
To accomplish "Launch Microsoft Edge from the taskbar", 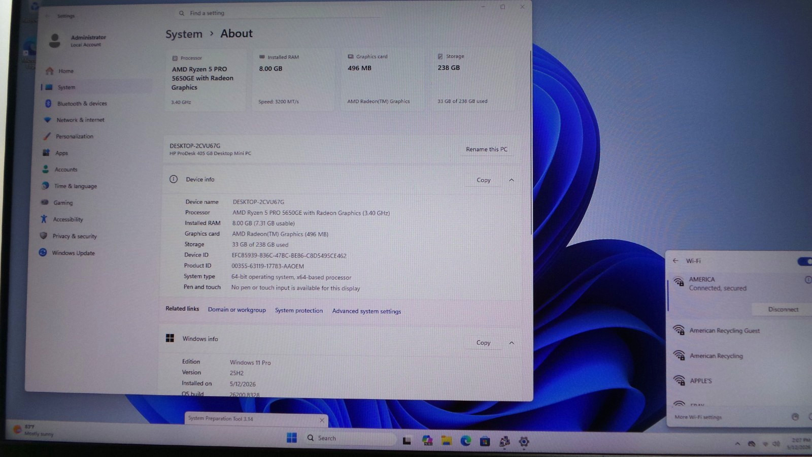I will (466, 441).
